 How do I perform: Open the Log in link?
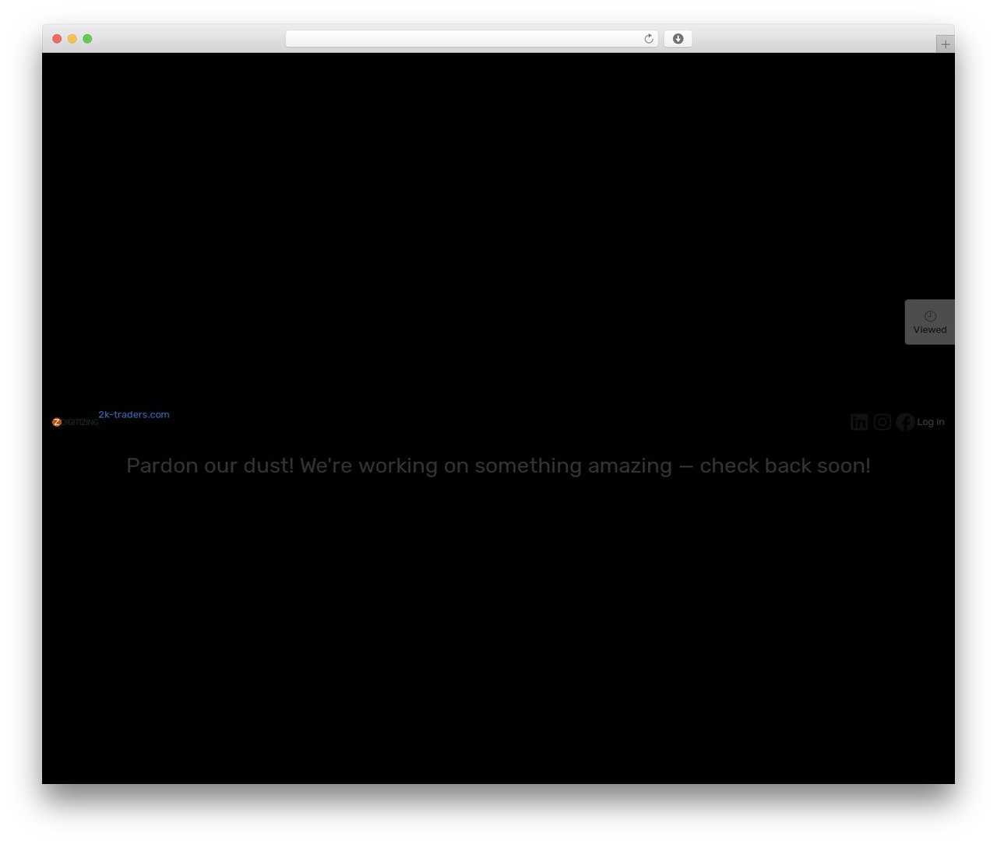(931, 422)
